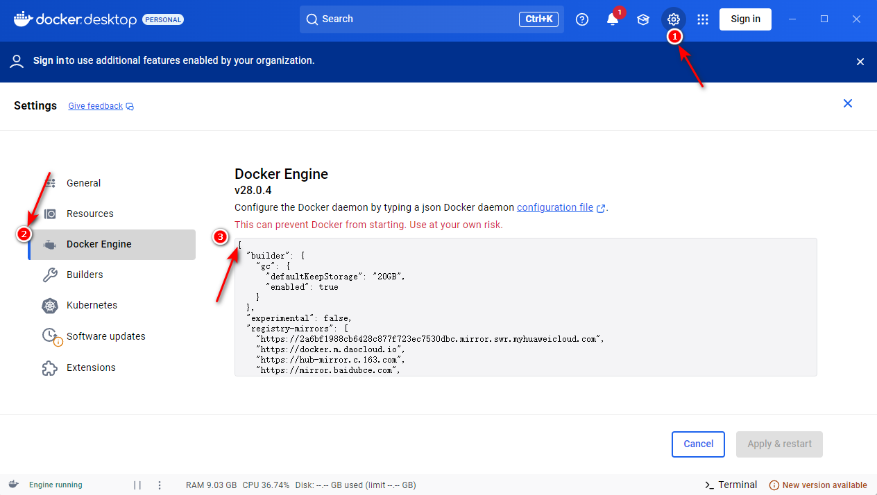Click the Engine running status text
Screen dimensions: 877x495
[x=56, y=485]
